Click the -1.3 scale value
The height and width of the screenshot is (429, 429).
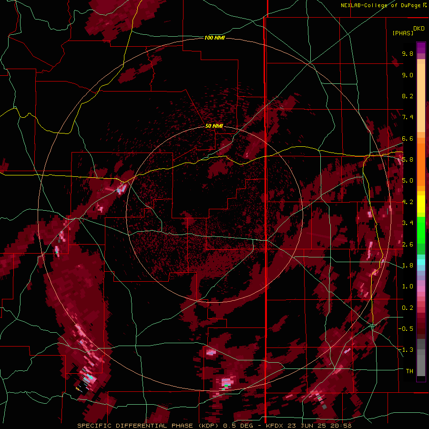tap(406, 350)
